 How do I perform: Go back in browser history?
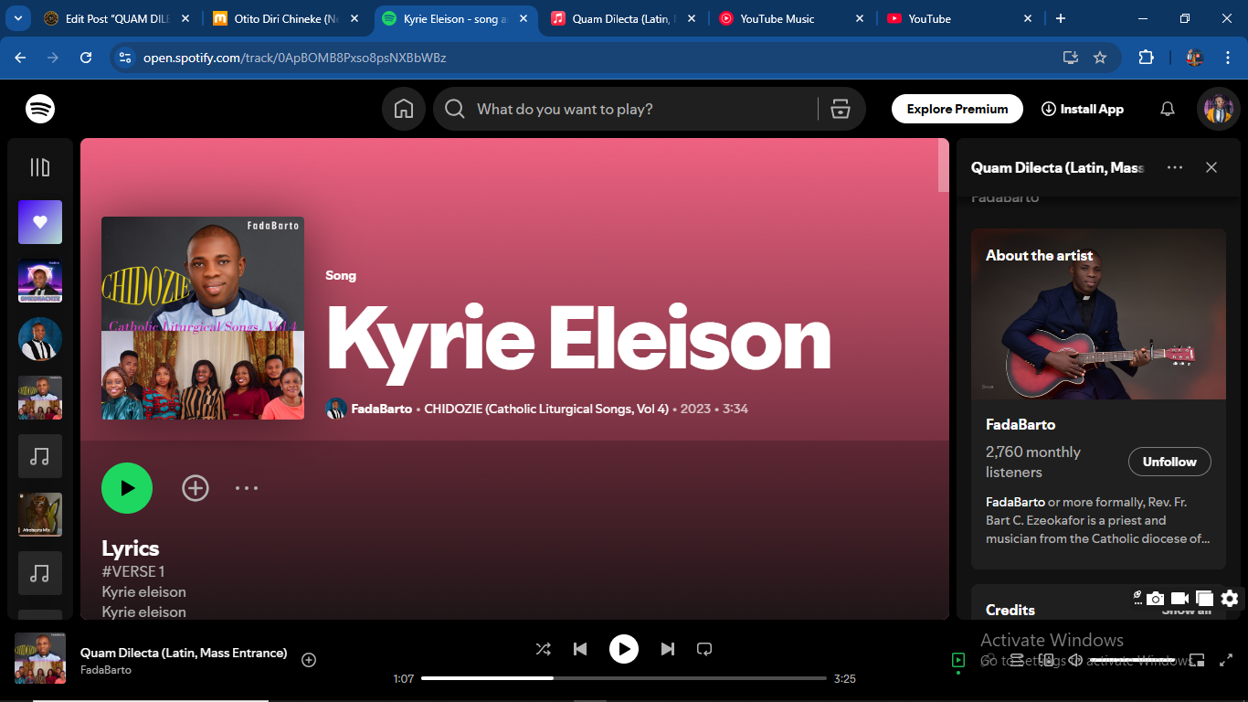20,58
